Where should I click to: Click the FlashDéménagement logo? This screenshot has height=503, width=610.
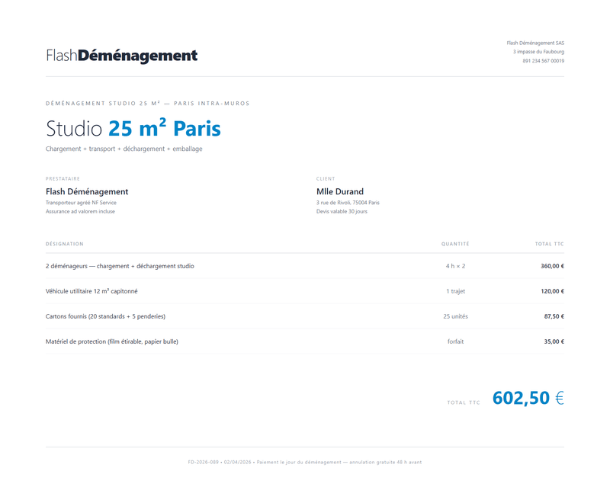(x=122, y=56)
